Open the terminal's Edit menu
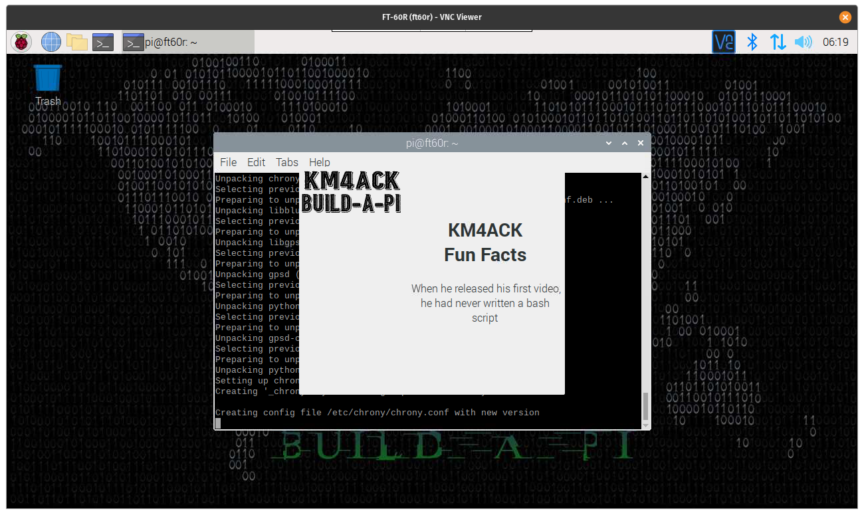The image size is (864, 515). tap(256, 162)
